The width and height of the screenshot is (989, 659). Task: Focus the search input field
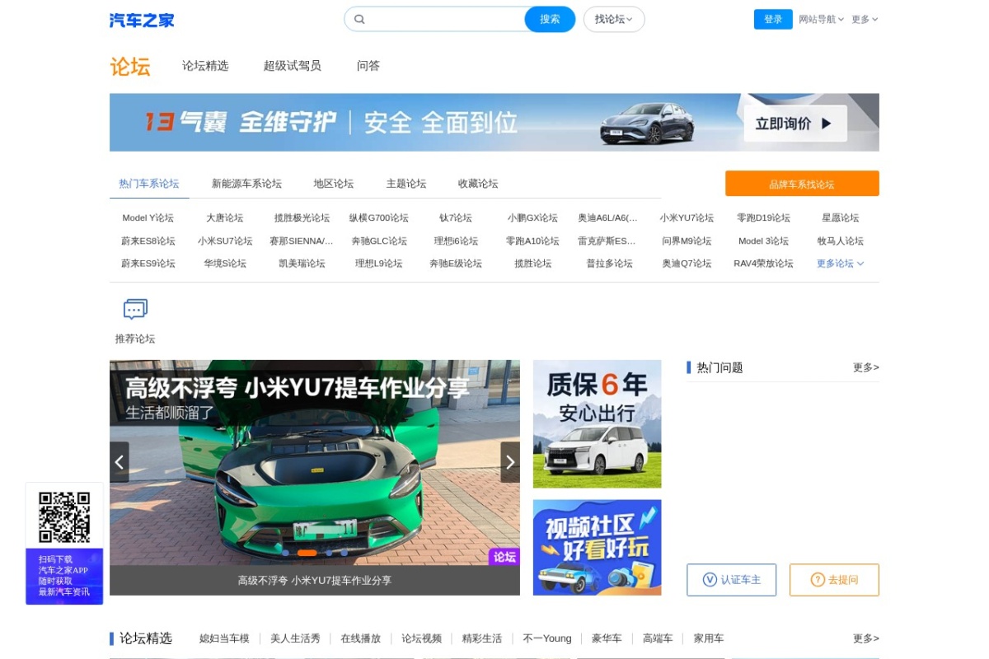pyautogui.click(x=445, y=19)
